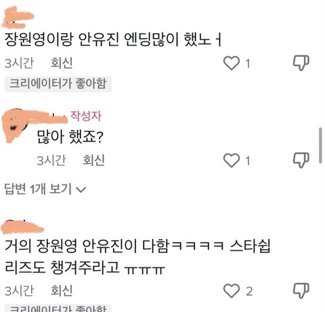Like the author's reply 많아 했죠?
Viewport: 325px width, 312px height.
pyautogui.click(x=232, y=160)
